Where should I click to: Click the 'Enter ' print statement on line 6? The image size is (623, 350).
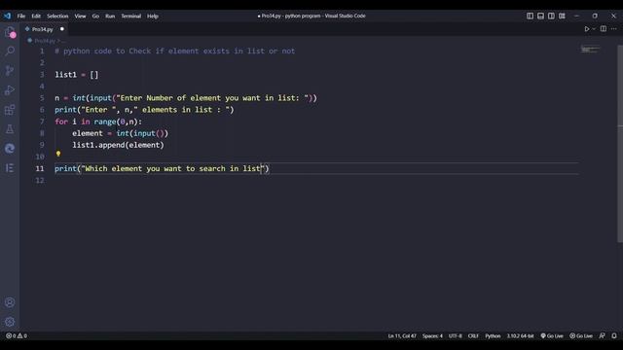(145, 110)
